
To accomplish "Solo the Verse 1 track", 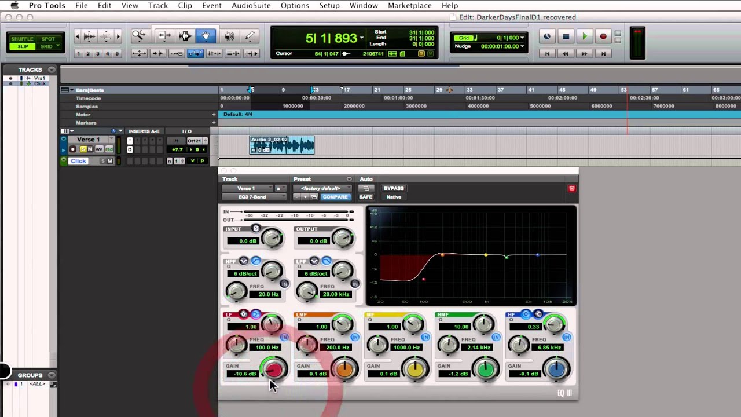I will point(83,149).
